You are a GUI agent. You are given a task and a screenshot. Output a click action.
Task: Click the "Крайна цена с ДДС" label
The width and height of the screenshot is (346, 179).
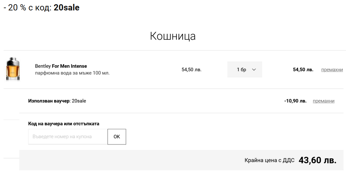point(270,160)
